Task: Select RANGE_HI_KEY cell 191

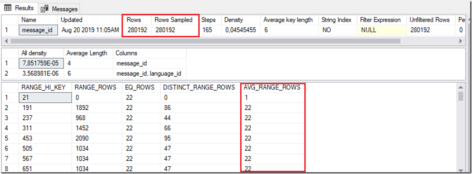Action: [x=45, y=108]
